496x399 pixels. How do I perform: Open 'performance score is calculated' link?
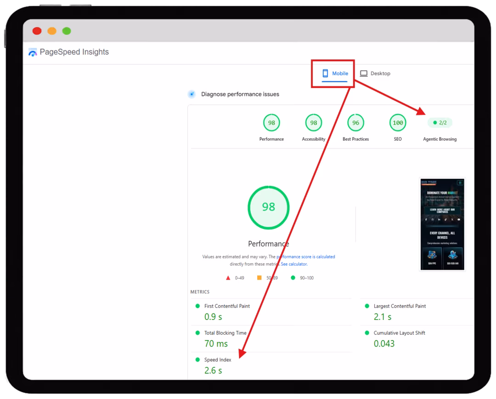click(305, 257)
